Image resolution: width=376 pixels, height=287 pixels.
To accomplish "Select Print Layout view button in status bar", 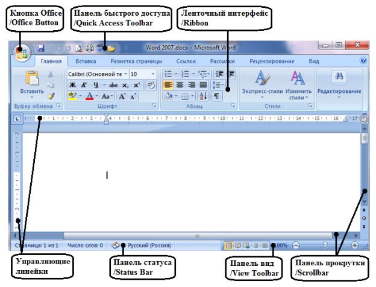I will pyautogui.click(x=229, y=245).
